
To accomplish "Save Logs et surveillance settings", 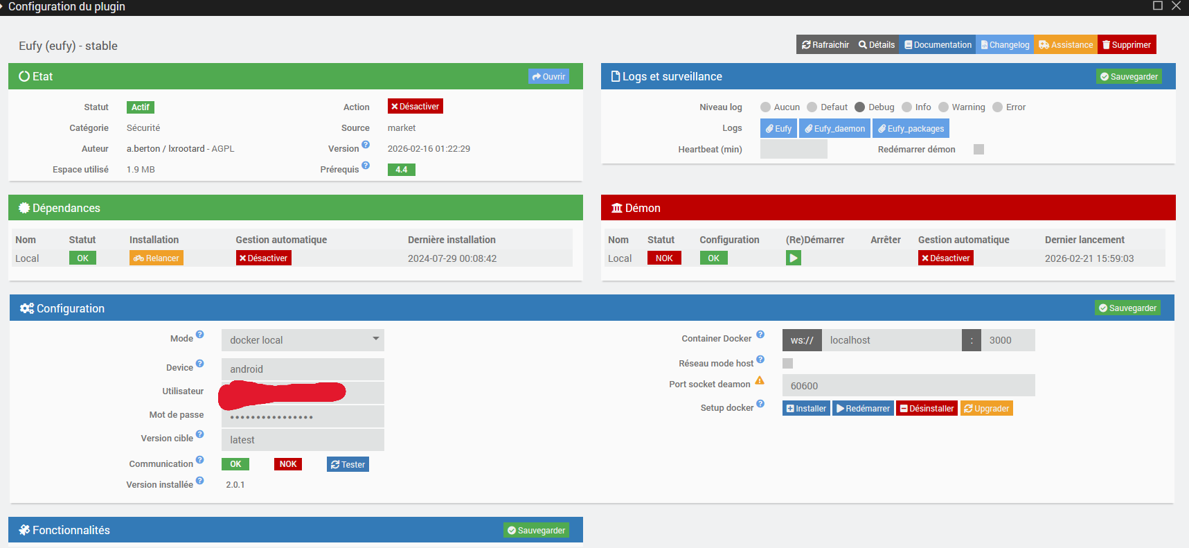I will pos(1129,77).
